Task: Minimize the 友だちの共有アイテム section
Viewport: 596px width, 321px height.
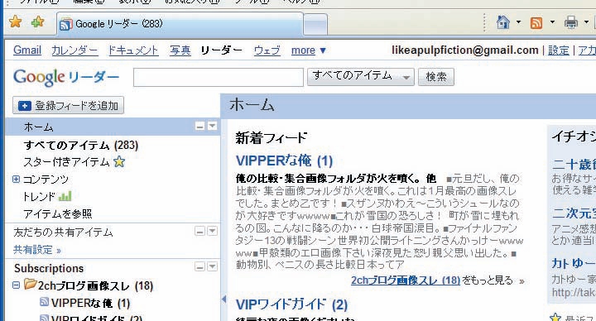Action: tap(200, 231)
